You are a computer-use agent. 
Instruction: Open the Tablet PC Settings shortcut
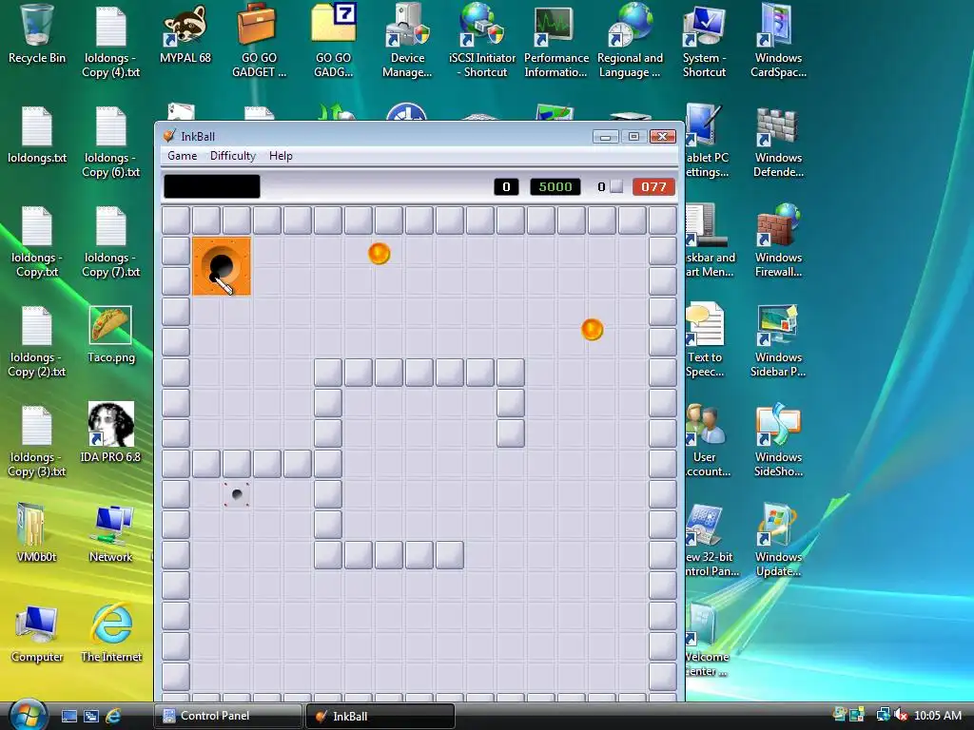click(x=708, y=143)
